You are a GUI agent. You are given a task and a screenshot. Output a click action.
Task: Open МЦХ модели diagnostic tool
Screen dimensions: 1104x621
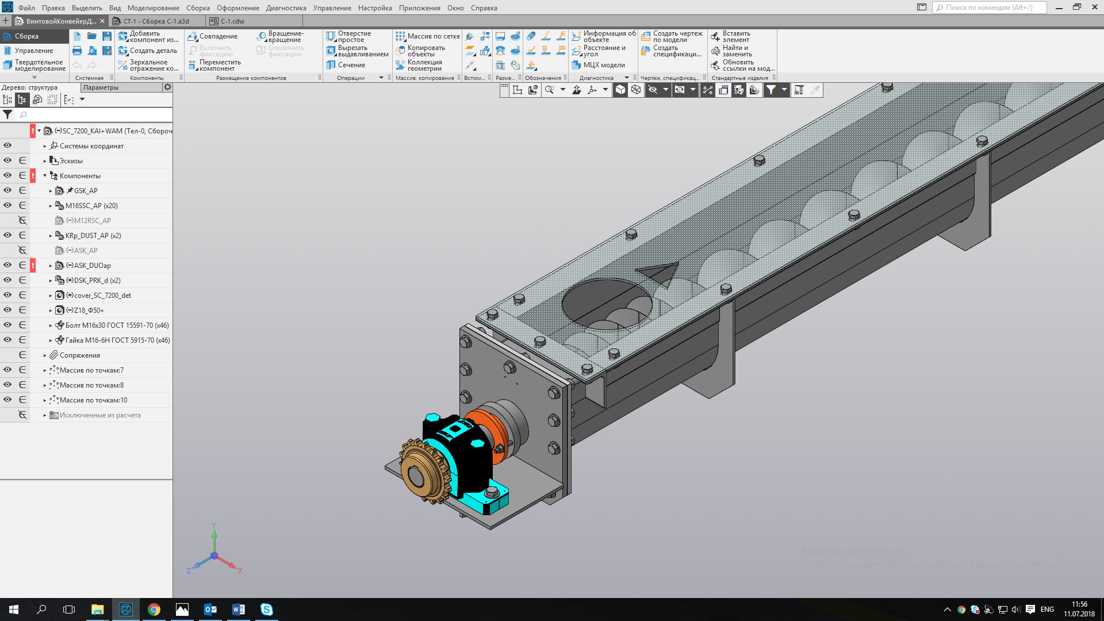point(598,65)
